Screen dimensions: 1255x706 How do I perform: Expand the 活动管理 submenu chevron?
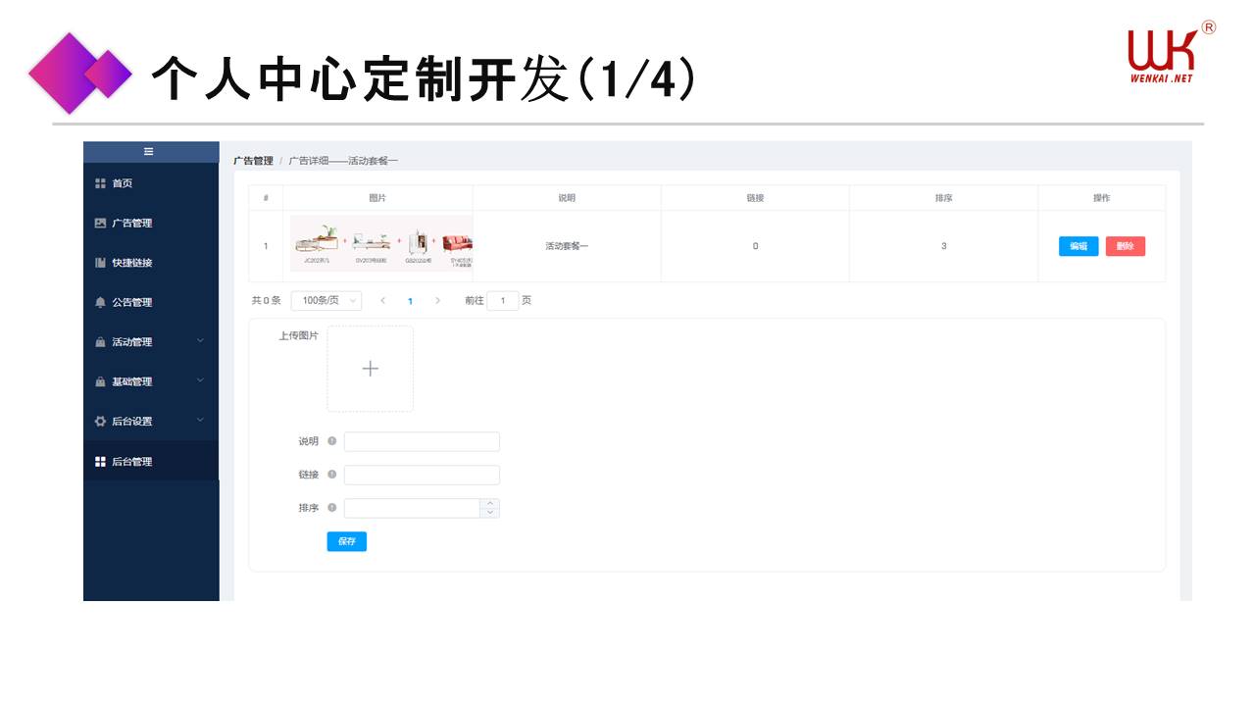(x=200, y=341)
